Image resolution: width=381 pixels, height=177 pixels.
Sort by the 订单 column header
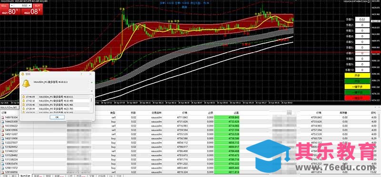click(x=4, y=113)
